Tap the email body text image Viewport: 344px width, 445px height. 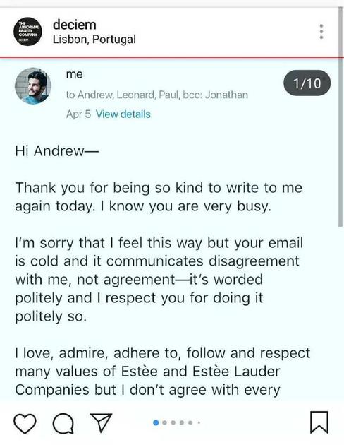163,270
